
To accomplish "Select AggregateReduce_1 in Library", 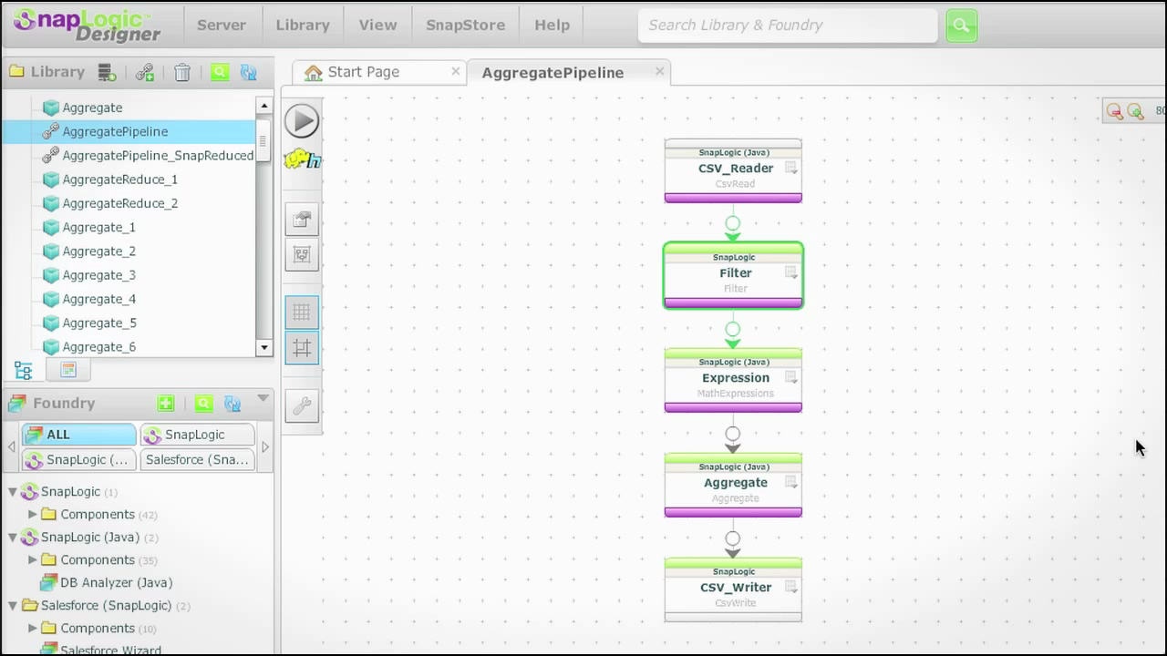I will pos(119,179).
